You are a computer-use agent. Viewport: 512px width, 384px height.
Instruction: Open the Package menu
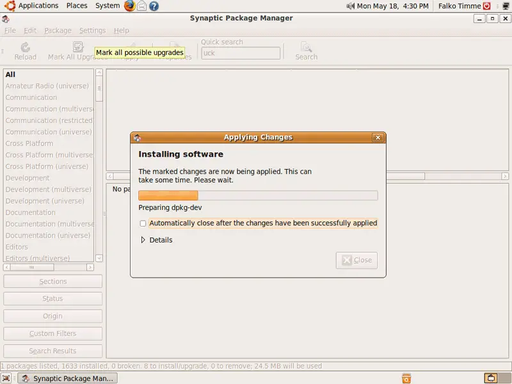[58, 31]
